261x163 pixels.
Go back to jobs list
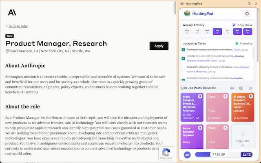click(17, 26)
